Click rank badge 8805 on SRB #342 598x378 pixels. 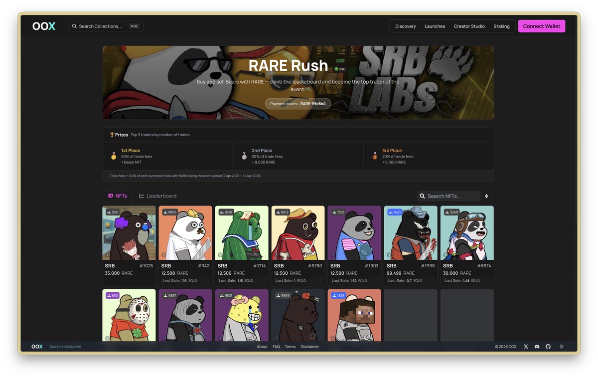pyautogui.click(x=169, y=212)
